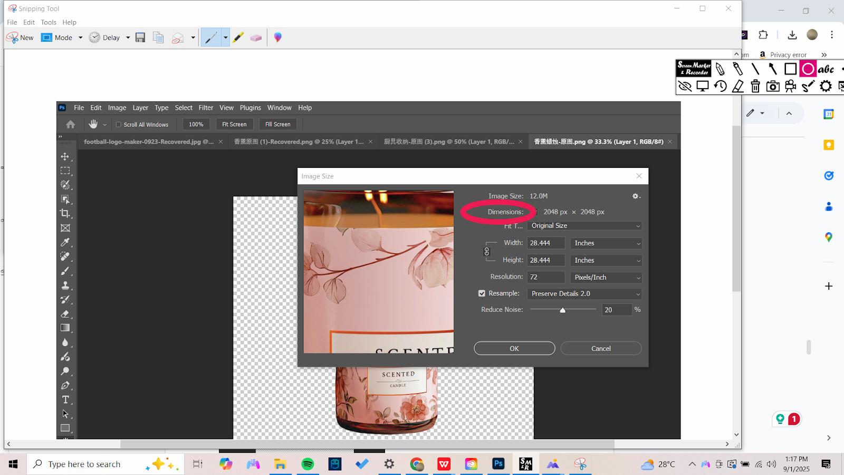
Task: Select the Eyedropper tool
Action: [x=65, y=242]
